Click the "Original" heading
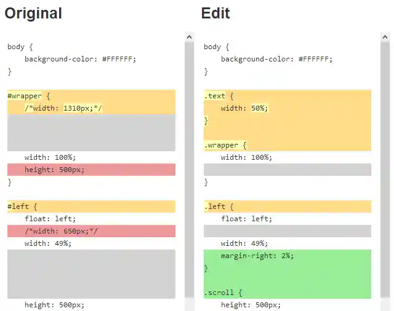 (33, 13)
